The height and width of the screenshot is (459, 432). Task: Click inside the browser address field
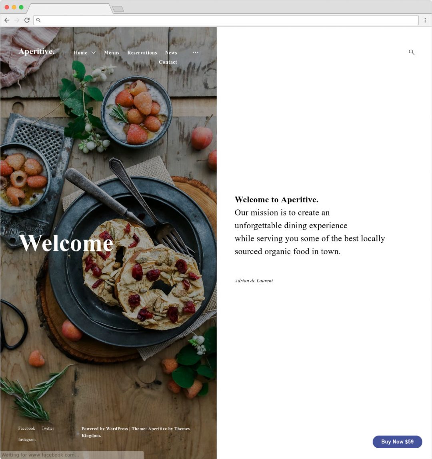pyautogui.click(x=226, y=20)
